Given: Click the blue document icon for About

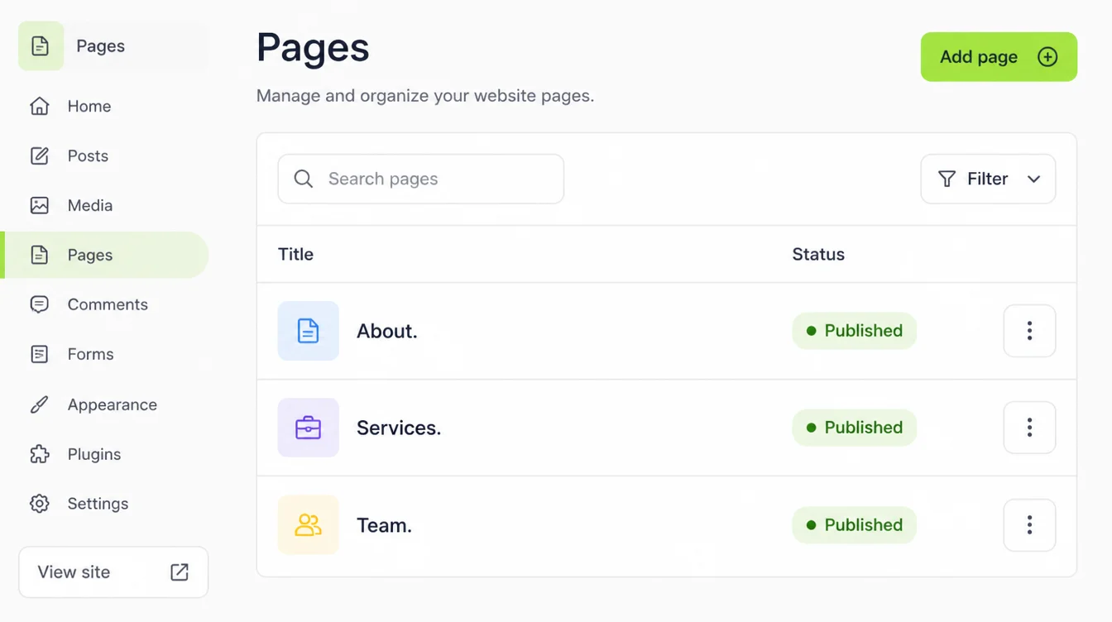Looking at the screenshot, I should pyautogui.click(x=308, y=331).
